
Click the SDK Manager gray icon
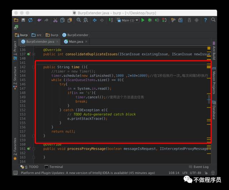point(189,20)
